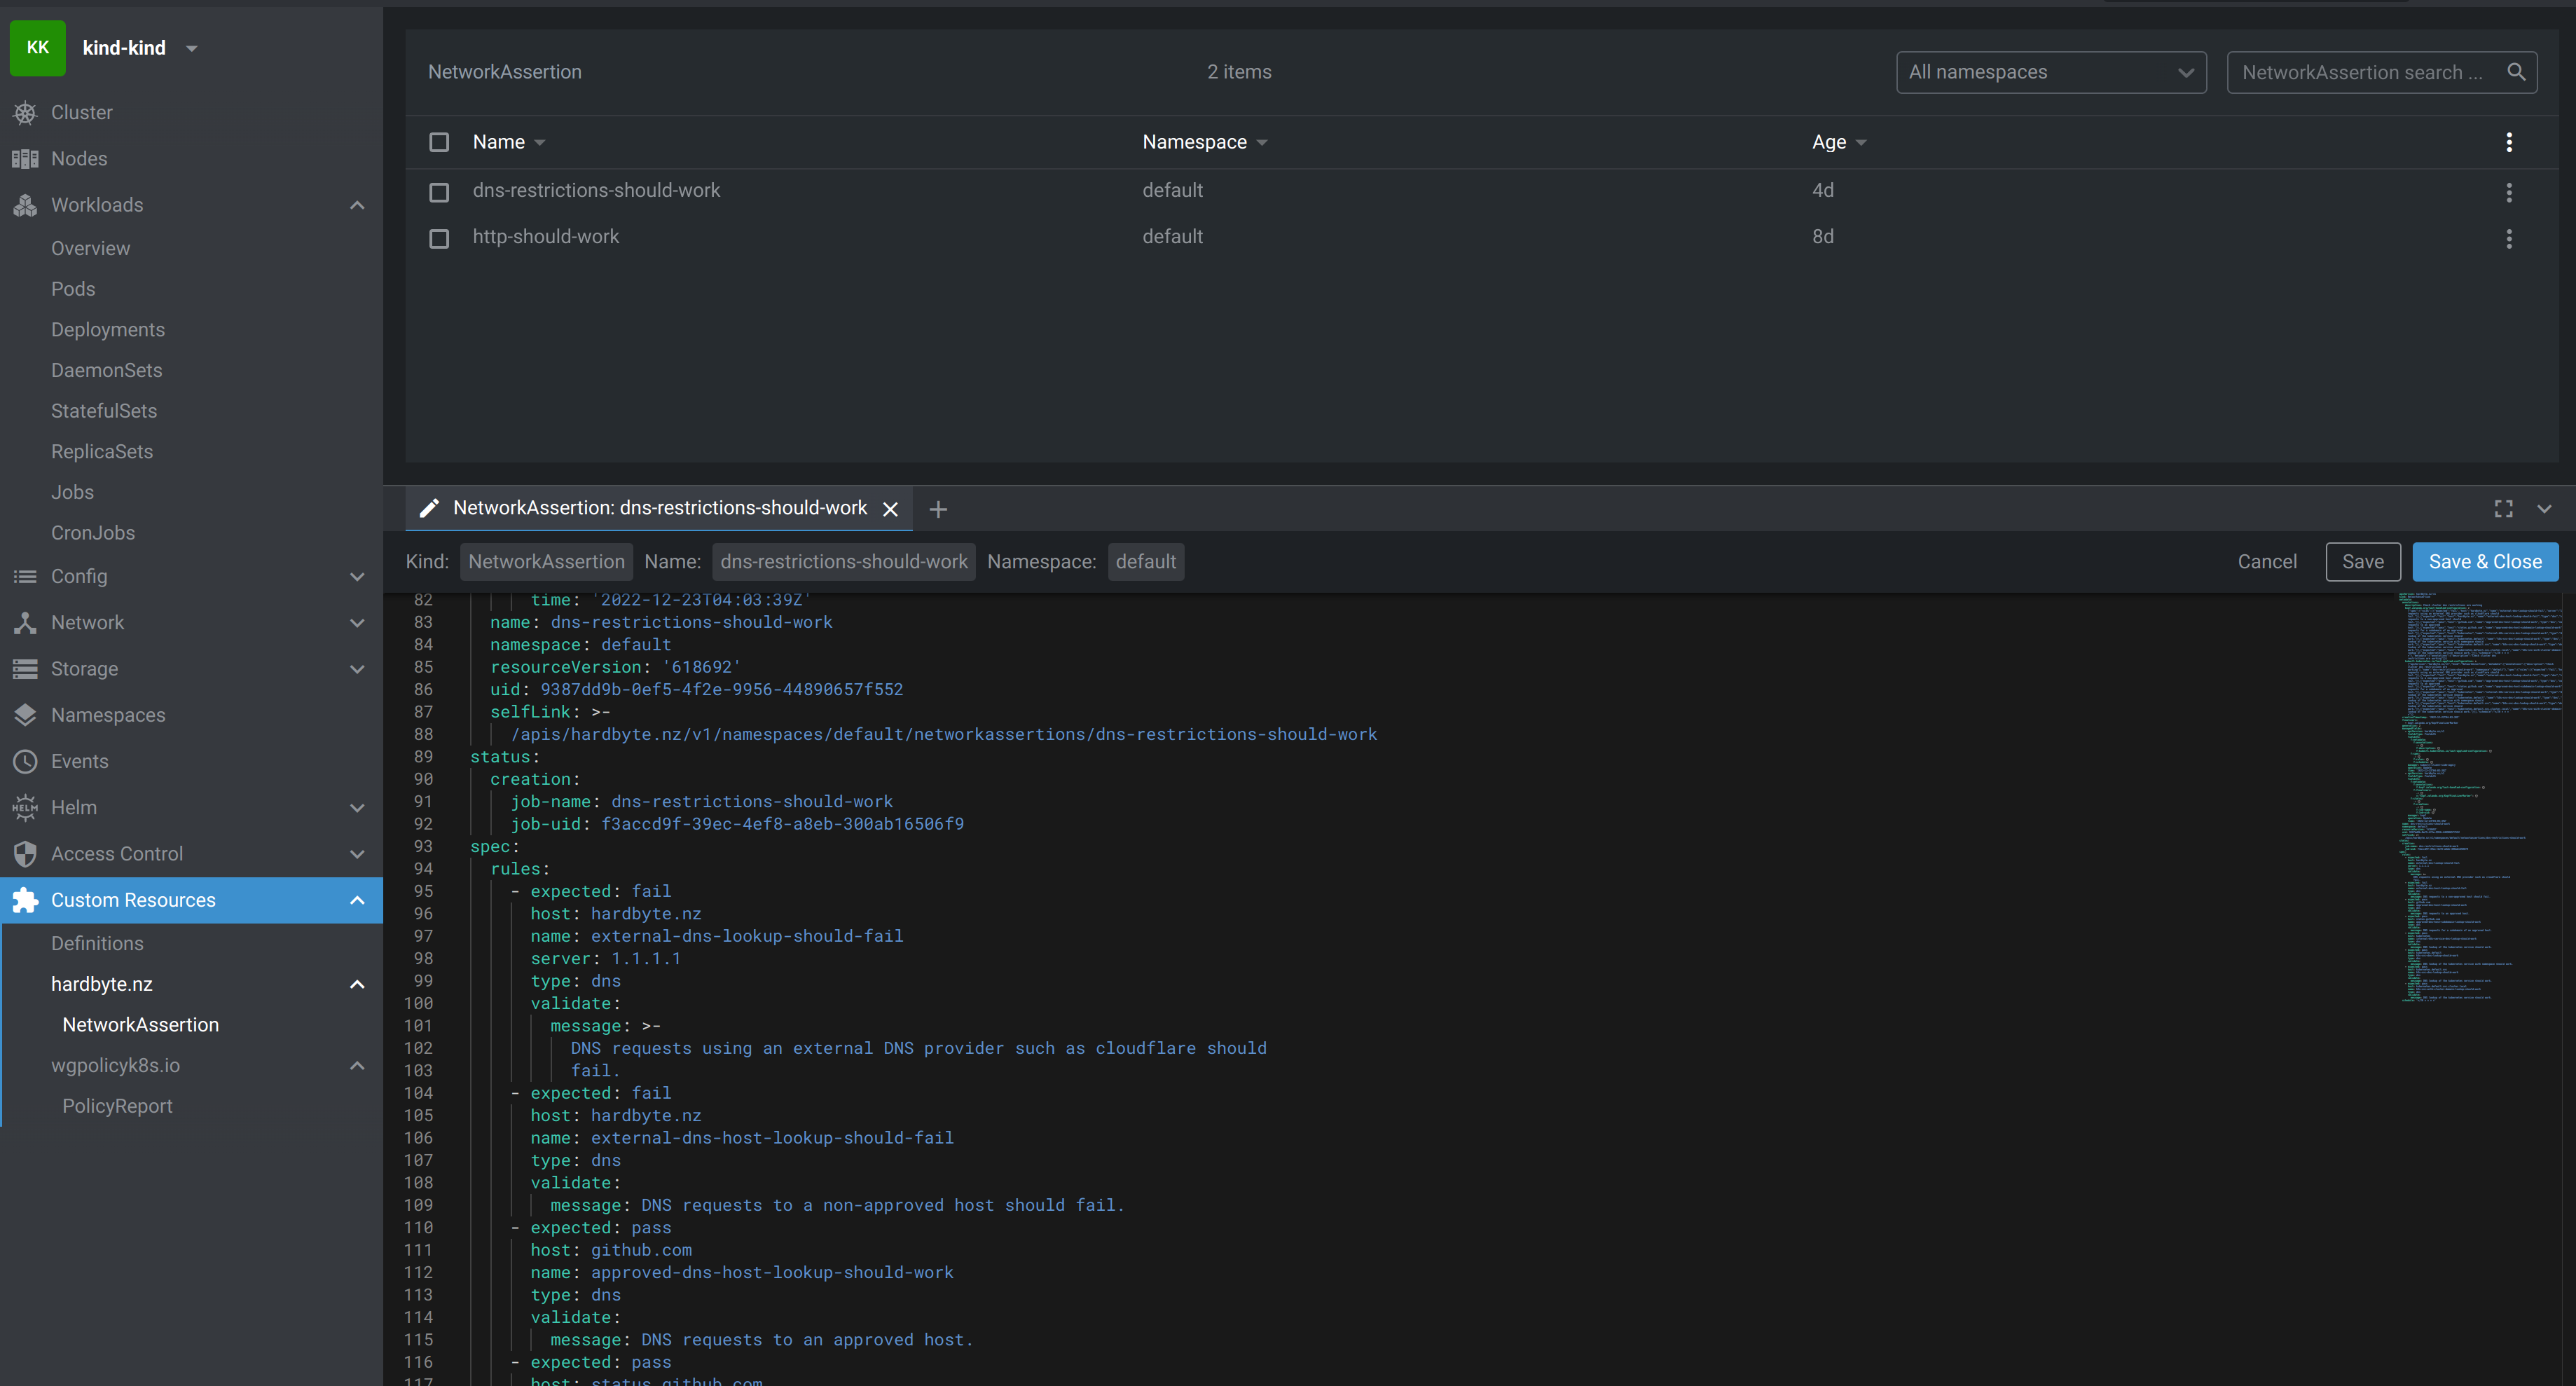Click the magnifier icon in NetworkAssertion search
The width and height of the screenshot is (2576, 1386).
coord(2516,72)
